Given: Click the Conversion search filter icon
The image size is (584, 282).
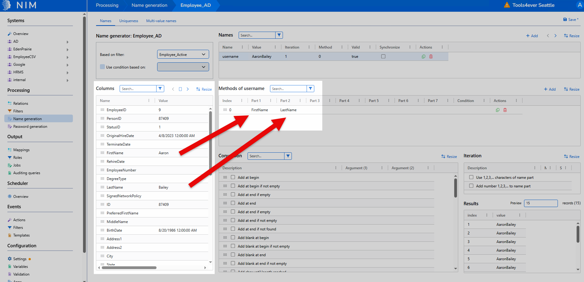Looking at the screenshot, I should pyautogui.click(x=288, y=156).
